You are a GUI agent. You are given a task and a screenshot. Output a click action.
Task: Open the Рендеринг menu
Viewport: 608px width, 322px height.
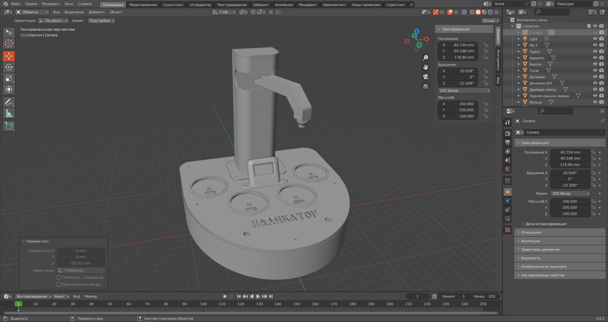pos(51,4)
